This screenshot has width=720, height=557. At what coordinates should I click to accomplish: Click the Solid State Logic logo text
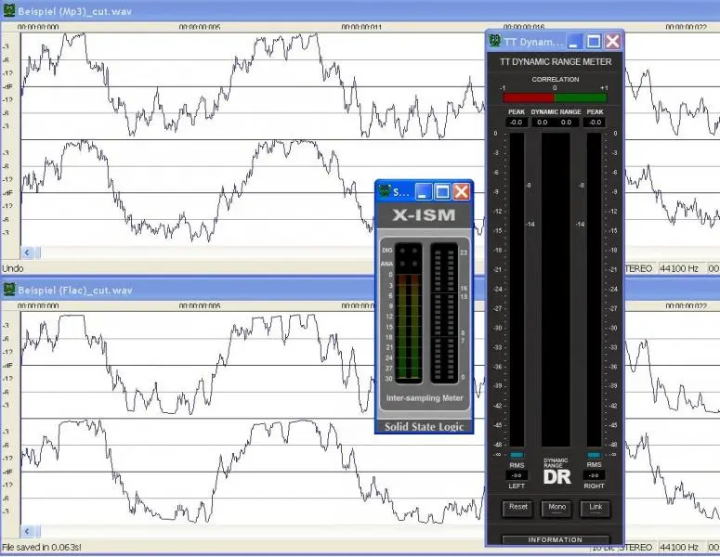424,426
